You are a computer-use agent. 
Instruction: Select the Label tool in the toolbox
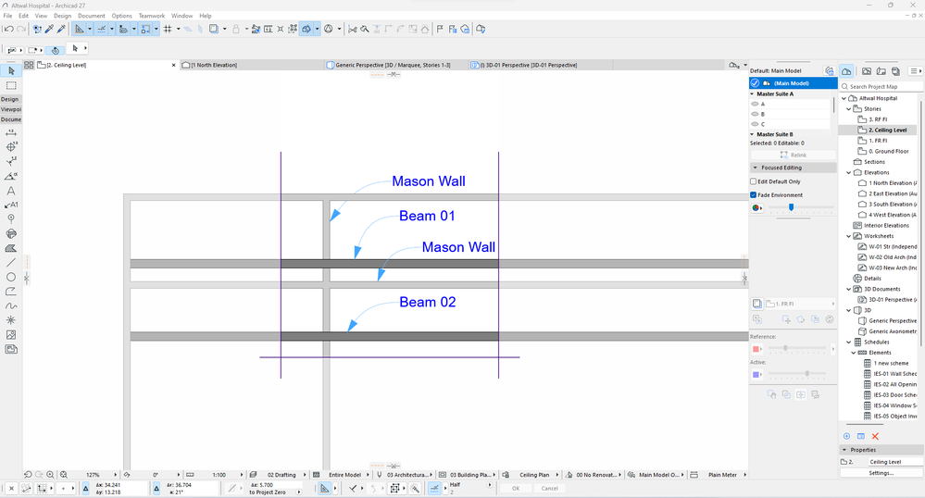coord(11,205)
